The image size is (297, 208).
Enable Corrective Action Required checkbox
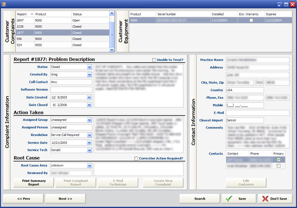pyautogui.click(x=136, y=159)
